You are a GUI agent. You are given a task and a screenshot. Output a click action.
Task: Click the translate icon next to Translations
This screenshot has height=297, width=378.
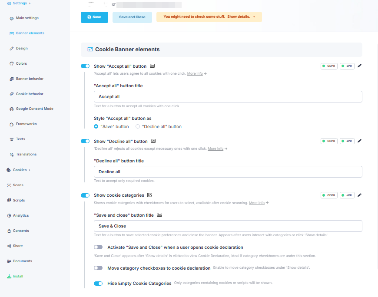point(12,155)
